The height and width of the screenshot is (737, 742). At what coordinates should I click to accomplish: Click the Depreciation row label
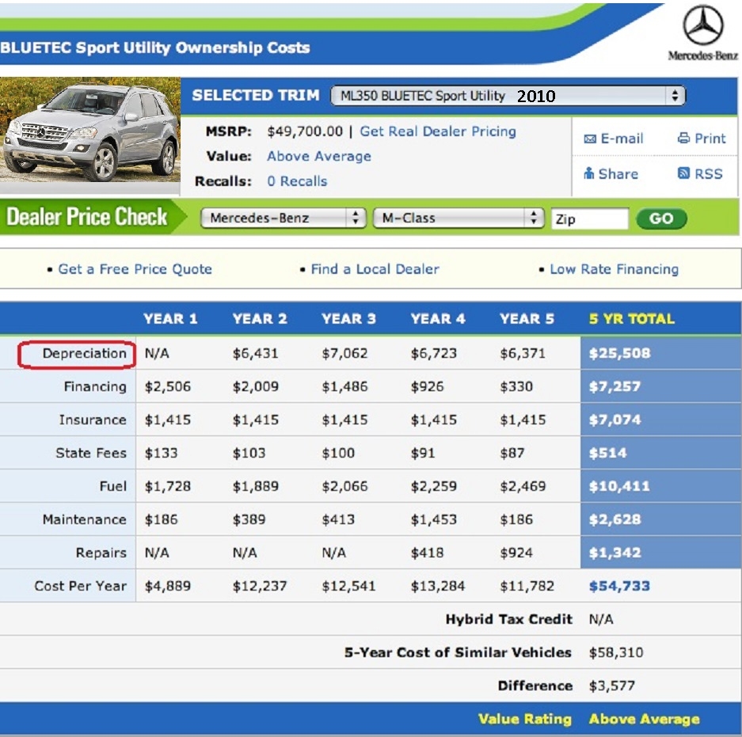(84, 353)
